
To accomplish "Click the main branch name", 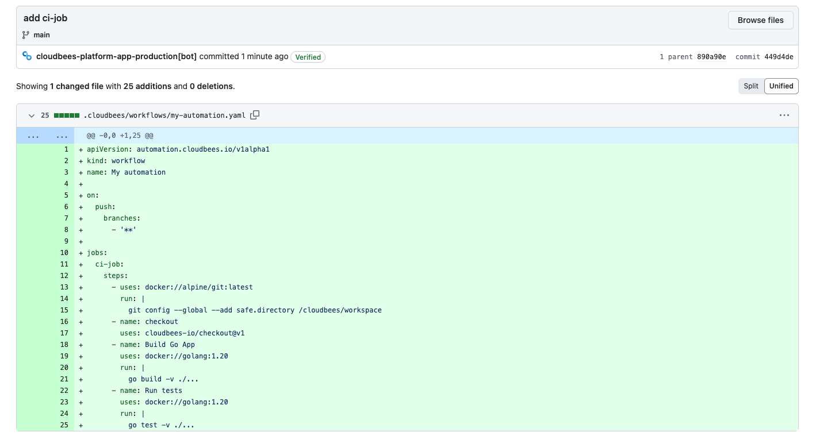I will tap(41, 34).
